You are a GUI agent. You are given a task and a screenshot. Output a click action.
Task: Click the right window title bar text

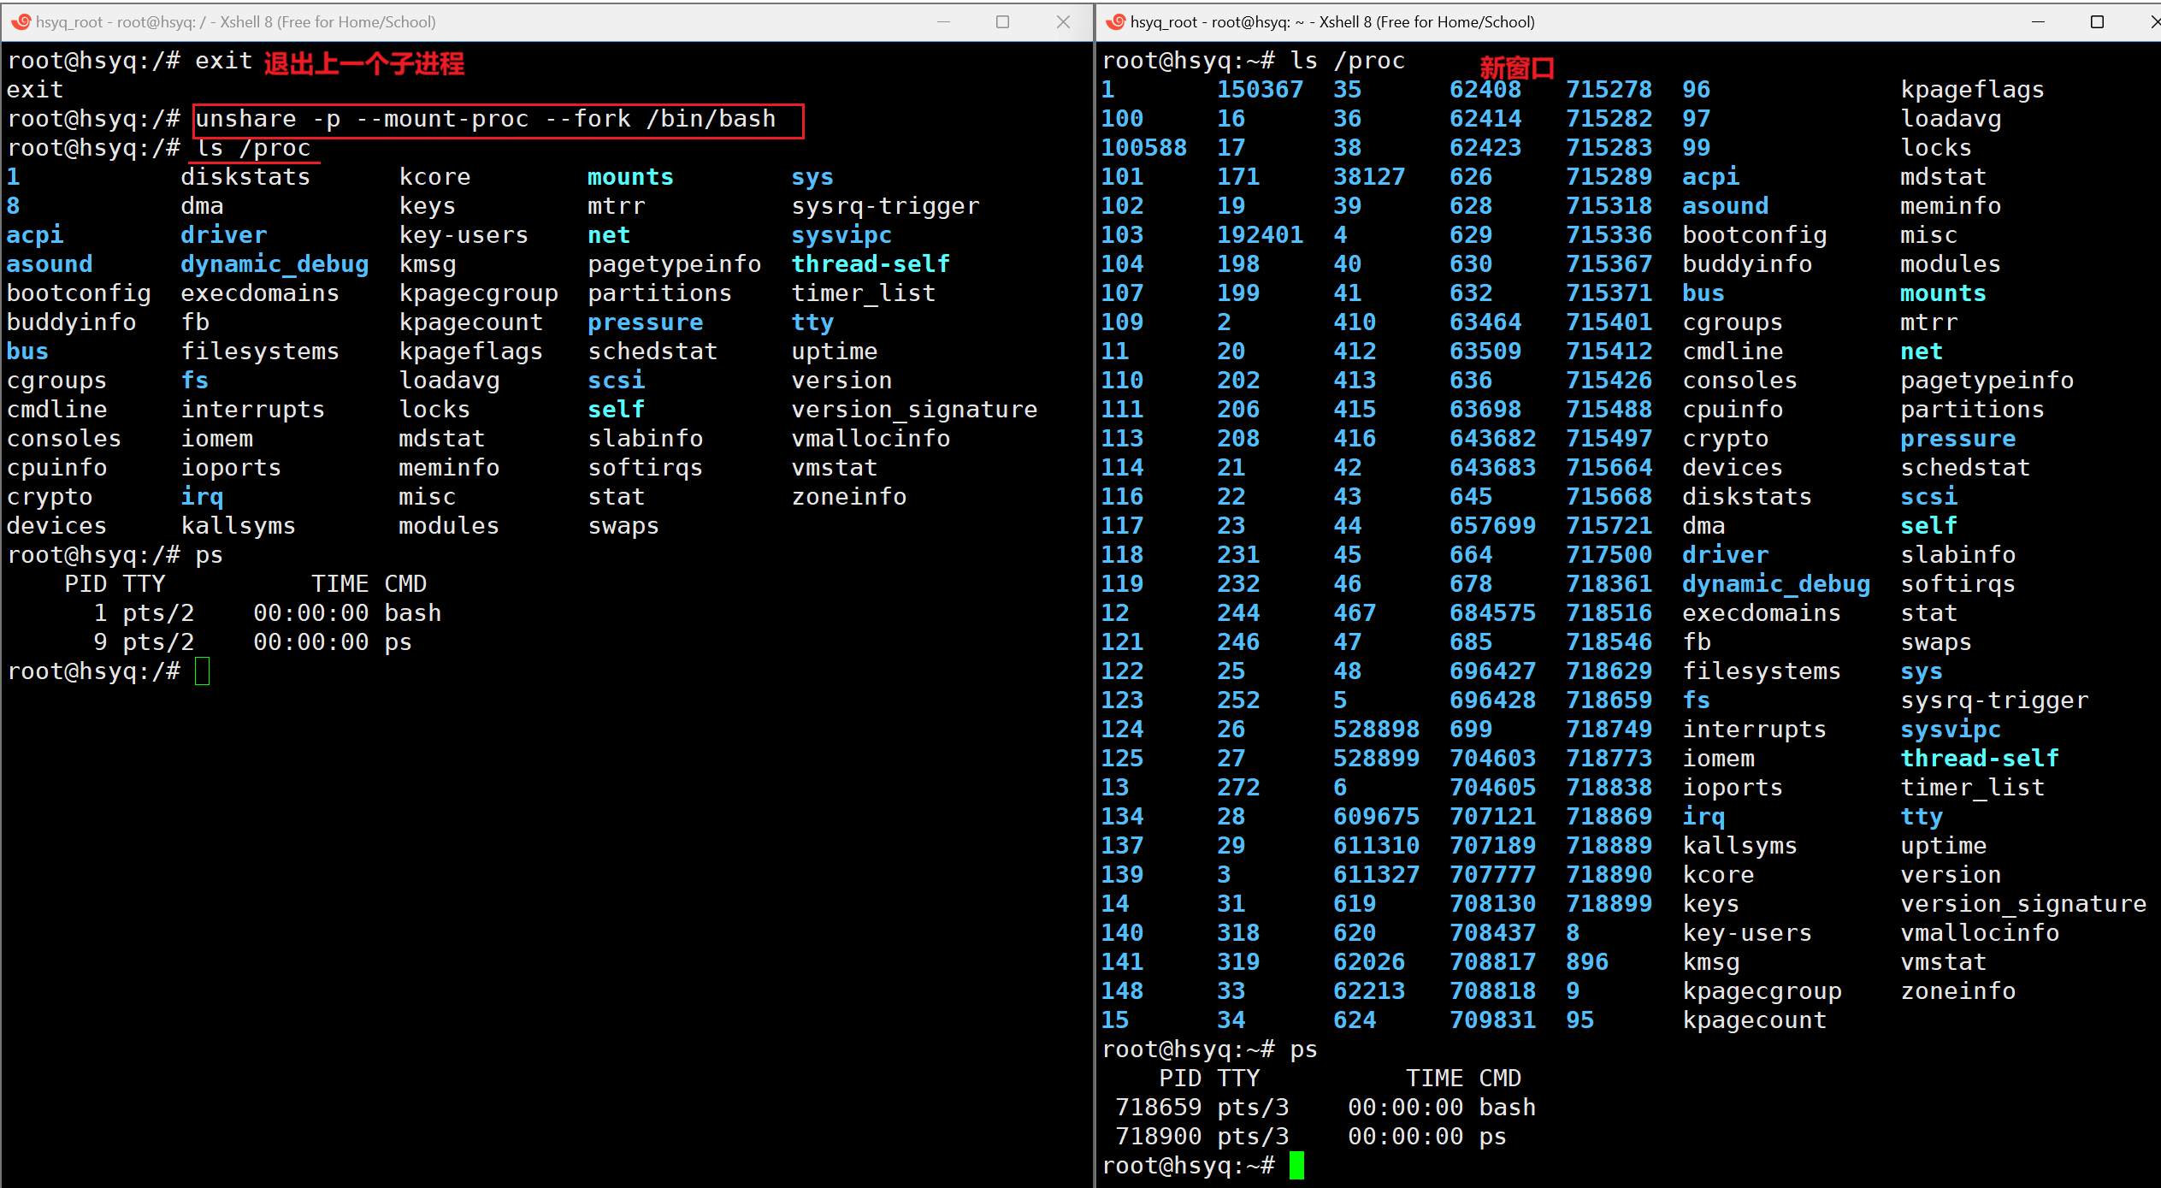1331,21
